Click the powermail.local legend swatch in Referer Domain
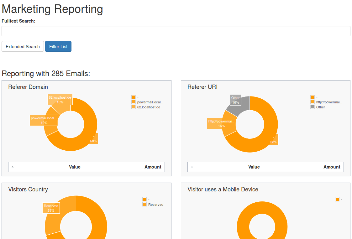352x239 pixels. (x=133, y=102)
